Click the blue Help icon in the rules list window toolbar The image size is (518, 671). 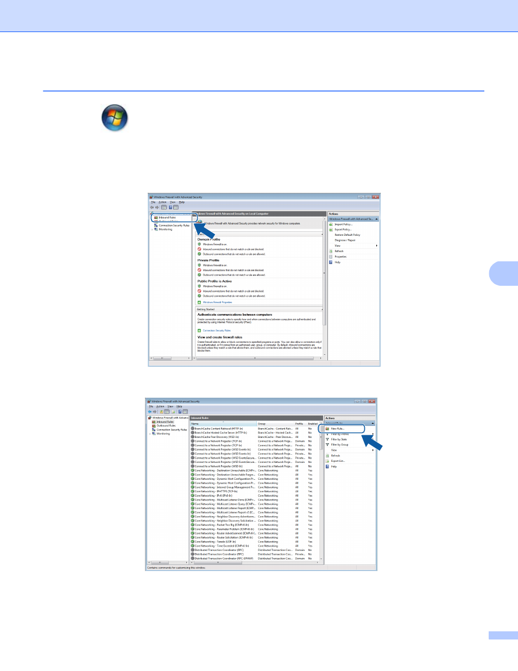point(180,411)
